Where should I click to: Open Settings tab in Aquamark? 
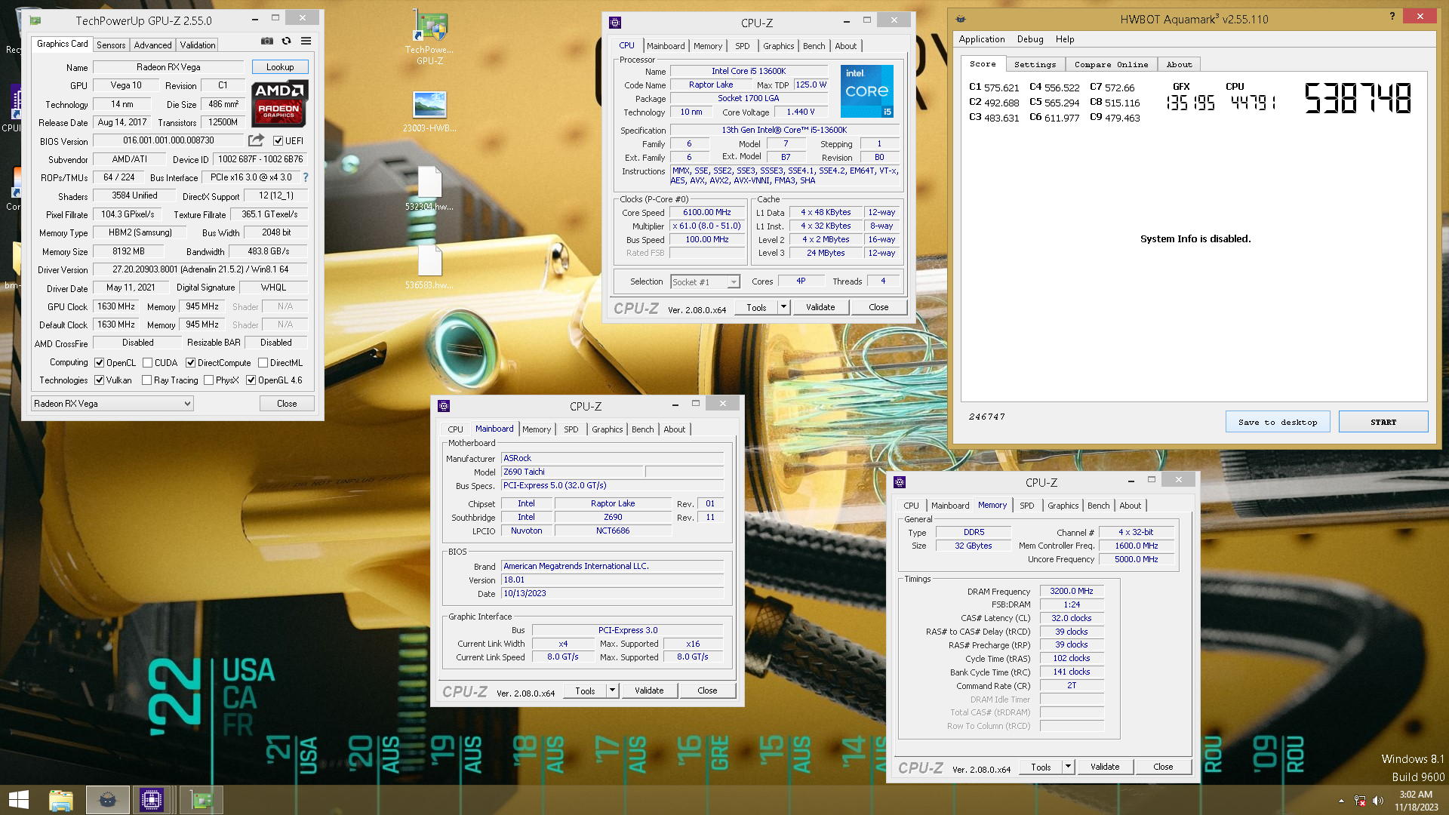point(1035,64)
